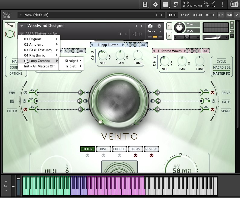240x198 pixels.
Task: Enable REVERB effect power button
Action: [151, 155]
